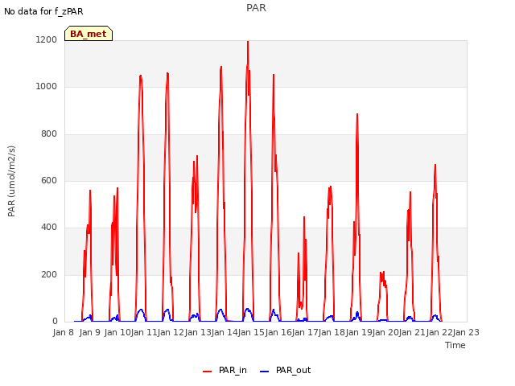Viewport: 515px width, 386px height.
Task: Click the Jan 19 x-axis label
Action: pos(359,332)
